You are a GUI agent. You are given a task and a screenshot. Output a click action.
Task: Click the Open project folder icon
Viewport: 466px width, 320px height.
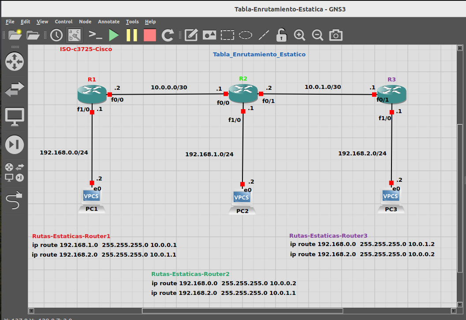tap(33, 35)
